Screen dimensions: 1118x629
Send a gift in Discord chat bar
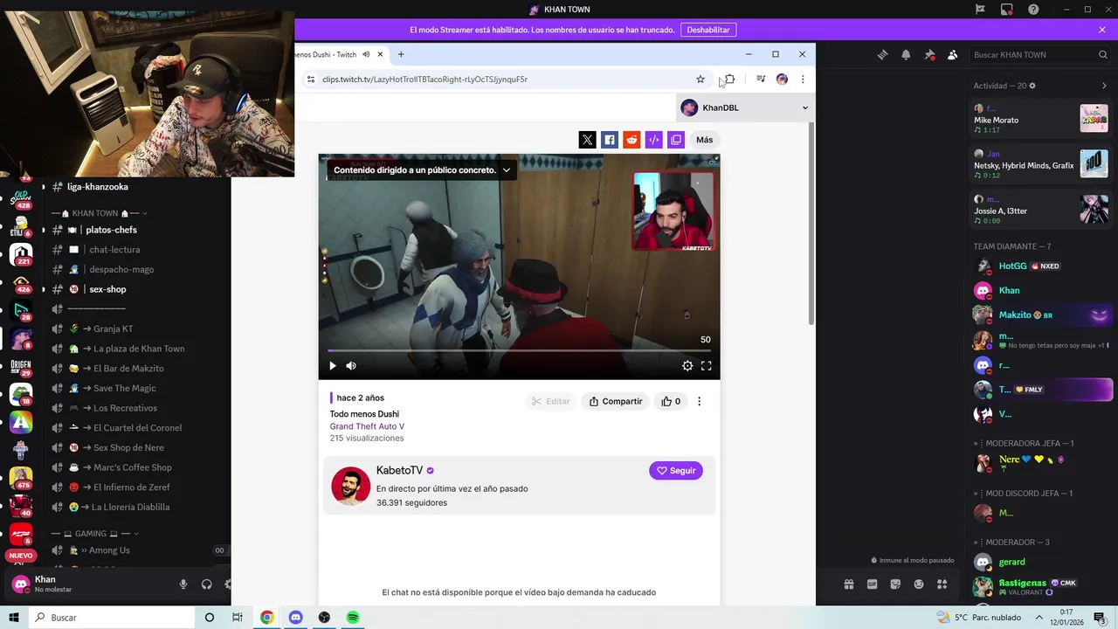pyautogui.click(x=848, y=584)
